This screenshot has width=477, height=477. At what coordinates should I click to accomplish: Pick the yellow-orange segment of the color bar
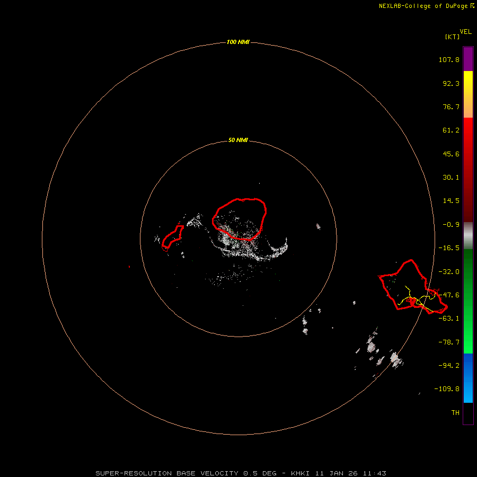[x=468, y=94]
